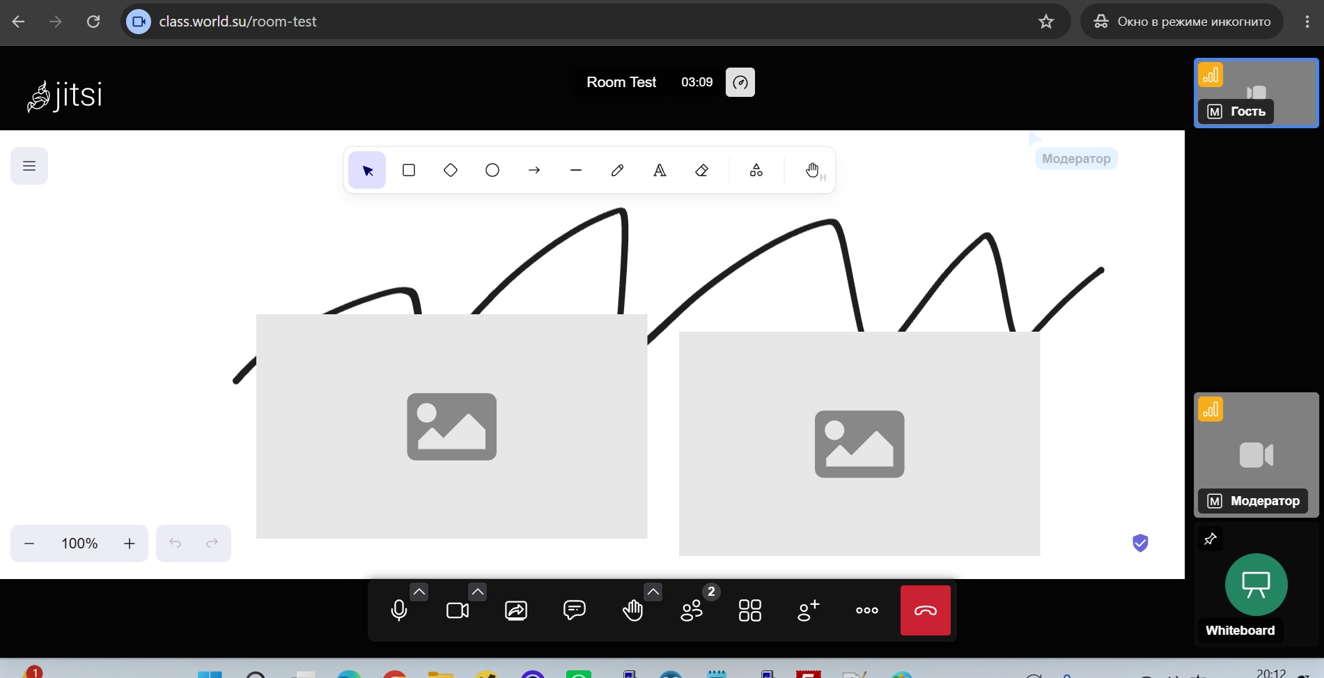Raise your hand
1324x678 pixels.
(633, 610)
